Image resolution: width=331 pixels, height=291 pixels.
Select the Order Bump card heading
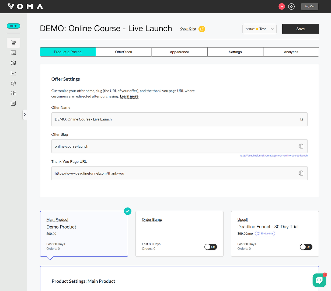click(152, 220)
